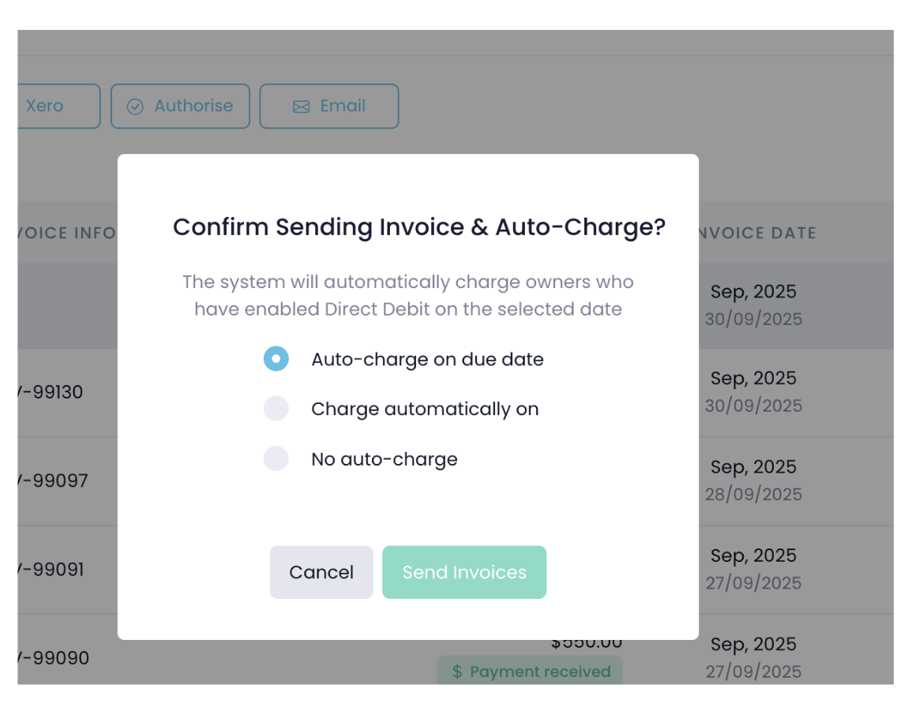Open the invoice ending in -99097
The width and height of the screenshot is (919, 707).
(x=52, y=481)
